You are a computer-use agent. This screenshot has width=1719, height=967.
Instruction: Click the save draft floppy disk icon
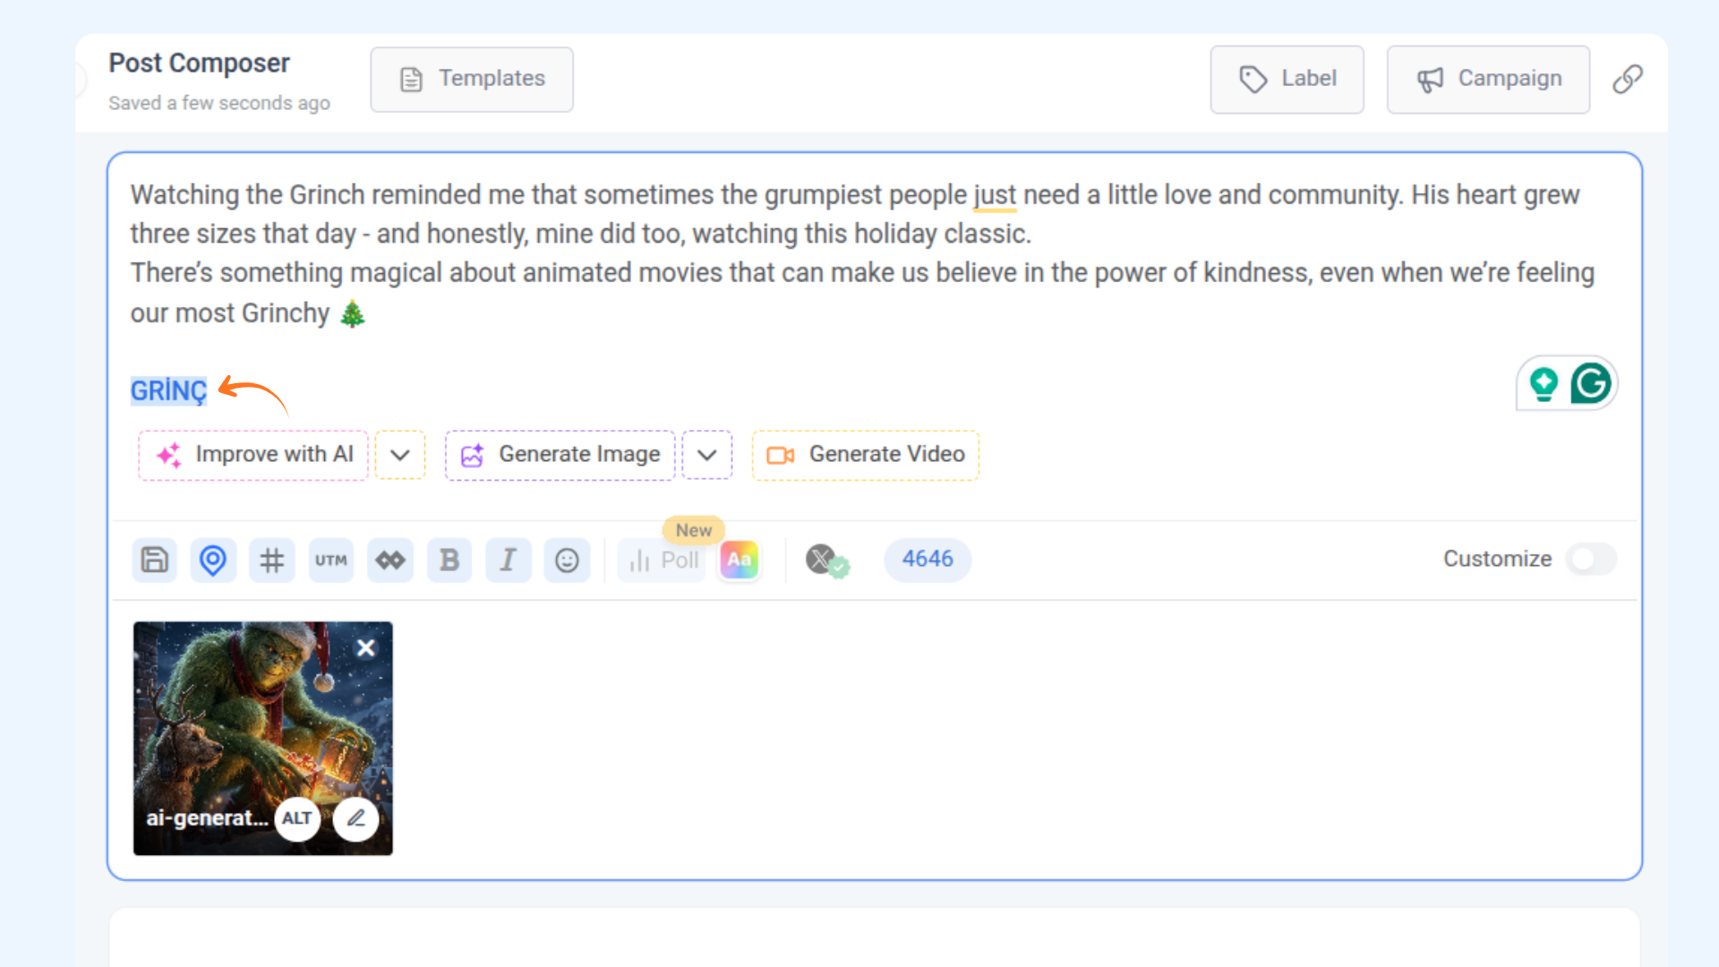(154, 561)
